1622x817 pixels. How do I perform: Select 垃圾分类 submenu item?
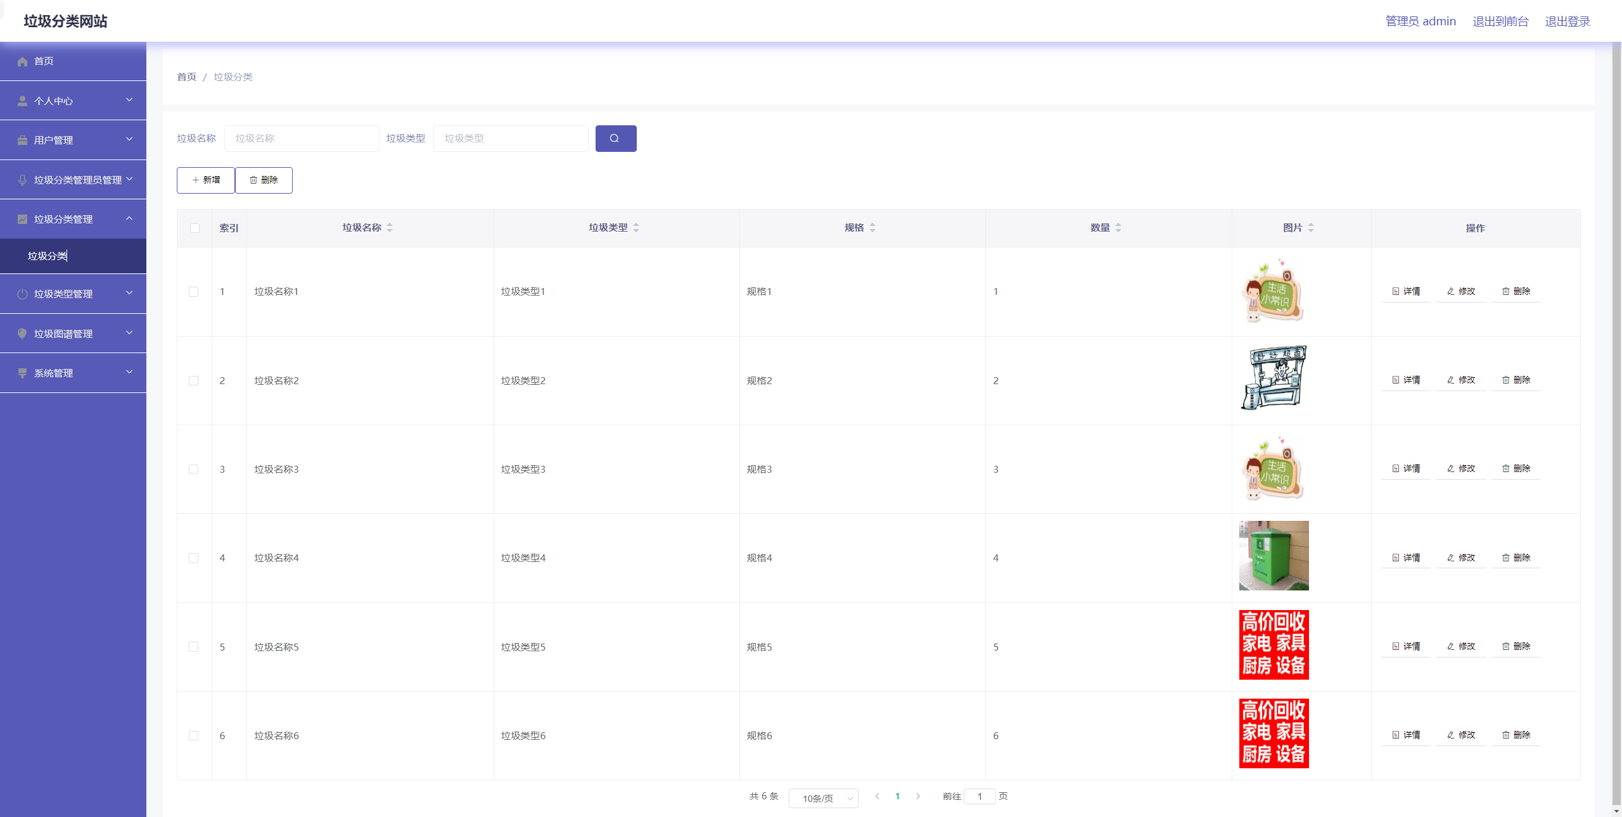pos(48,256)
